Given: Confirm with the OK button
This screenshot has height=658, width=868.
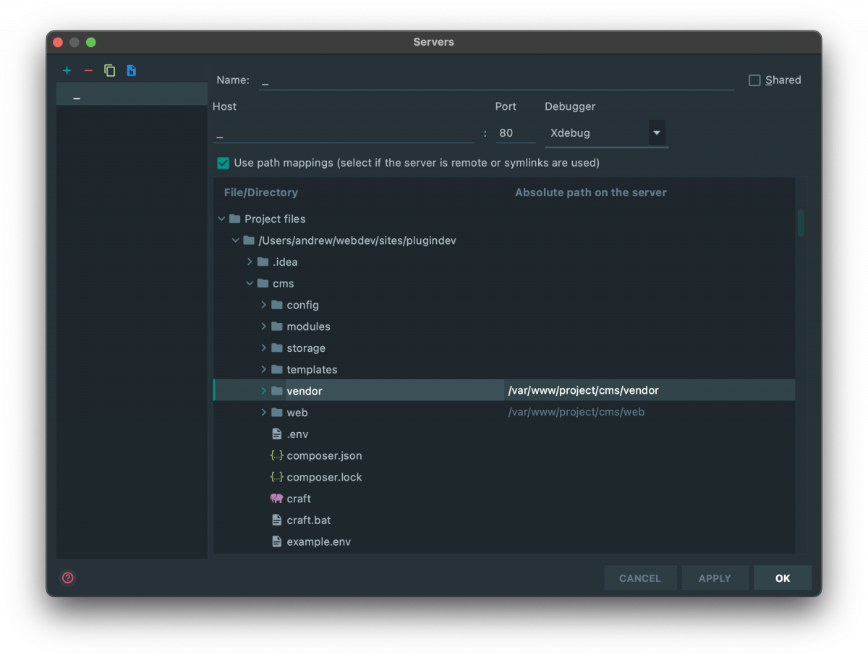Looking at the screenshot, I should pos(783,578).
